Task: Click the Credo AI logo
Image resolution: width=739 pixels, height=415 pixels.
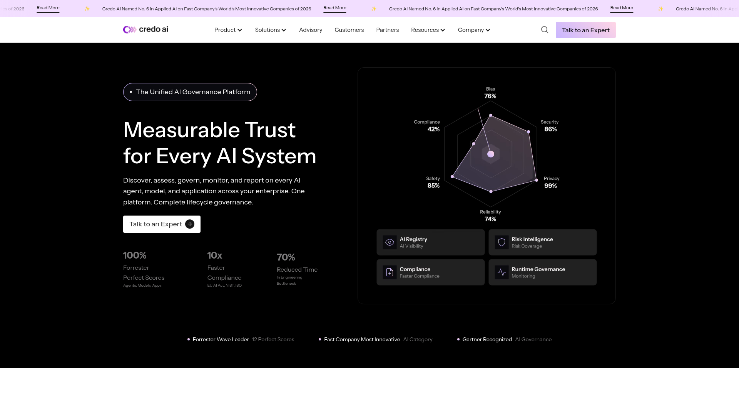Action: point(145,30)
